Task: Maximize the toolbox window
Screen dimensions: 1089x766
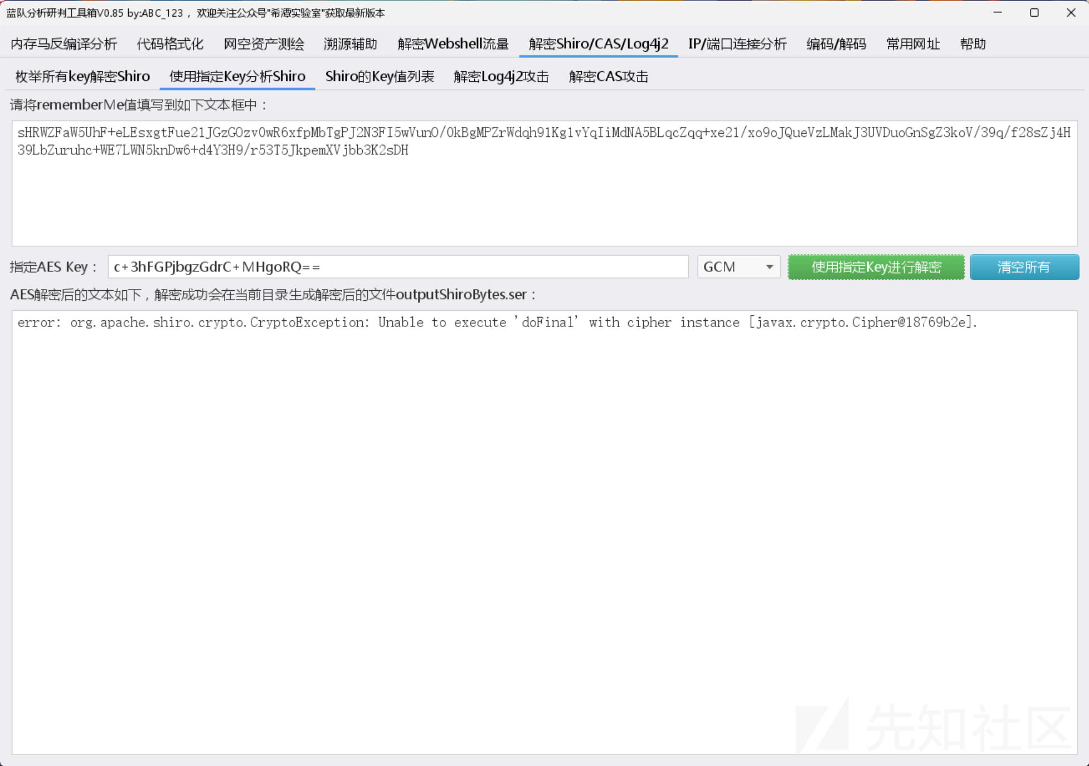Action: (1034, 12)
